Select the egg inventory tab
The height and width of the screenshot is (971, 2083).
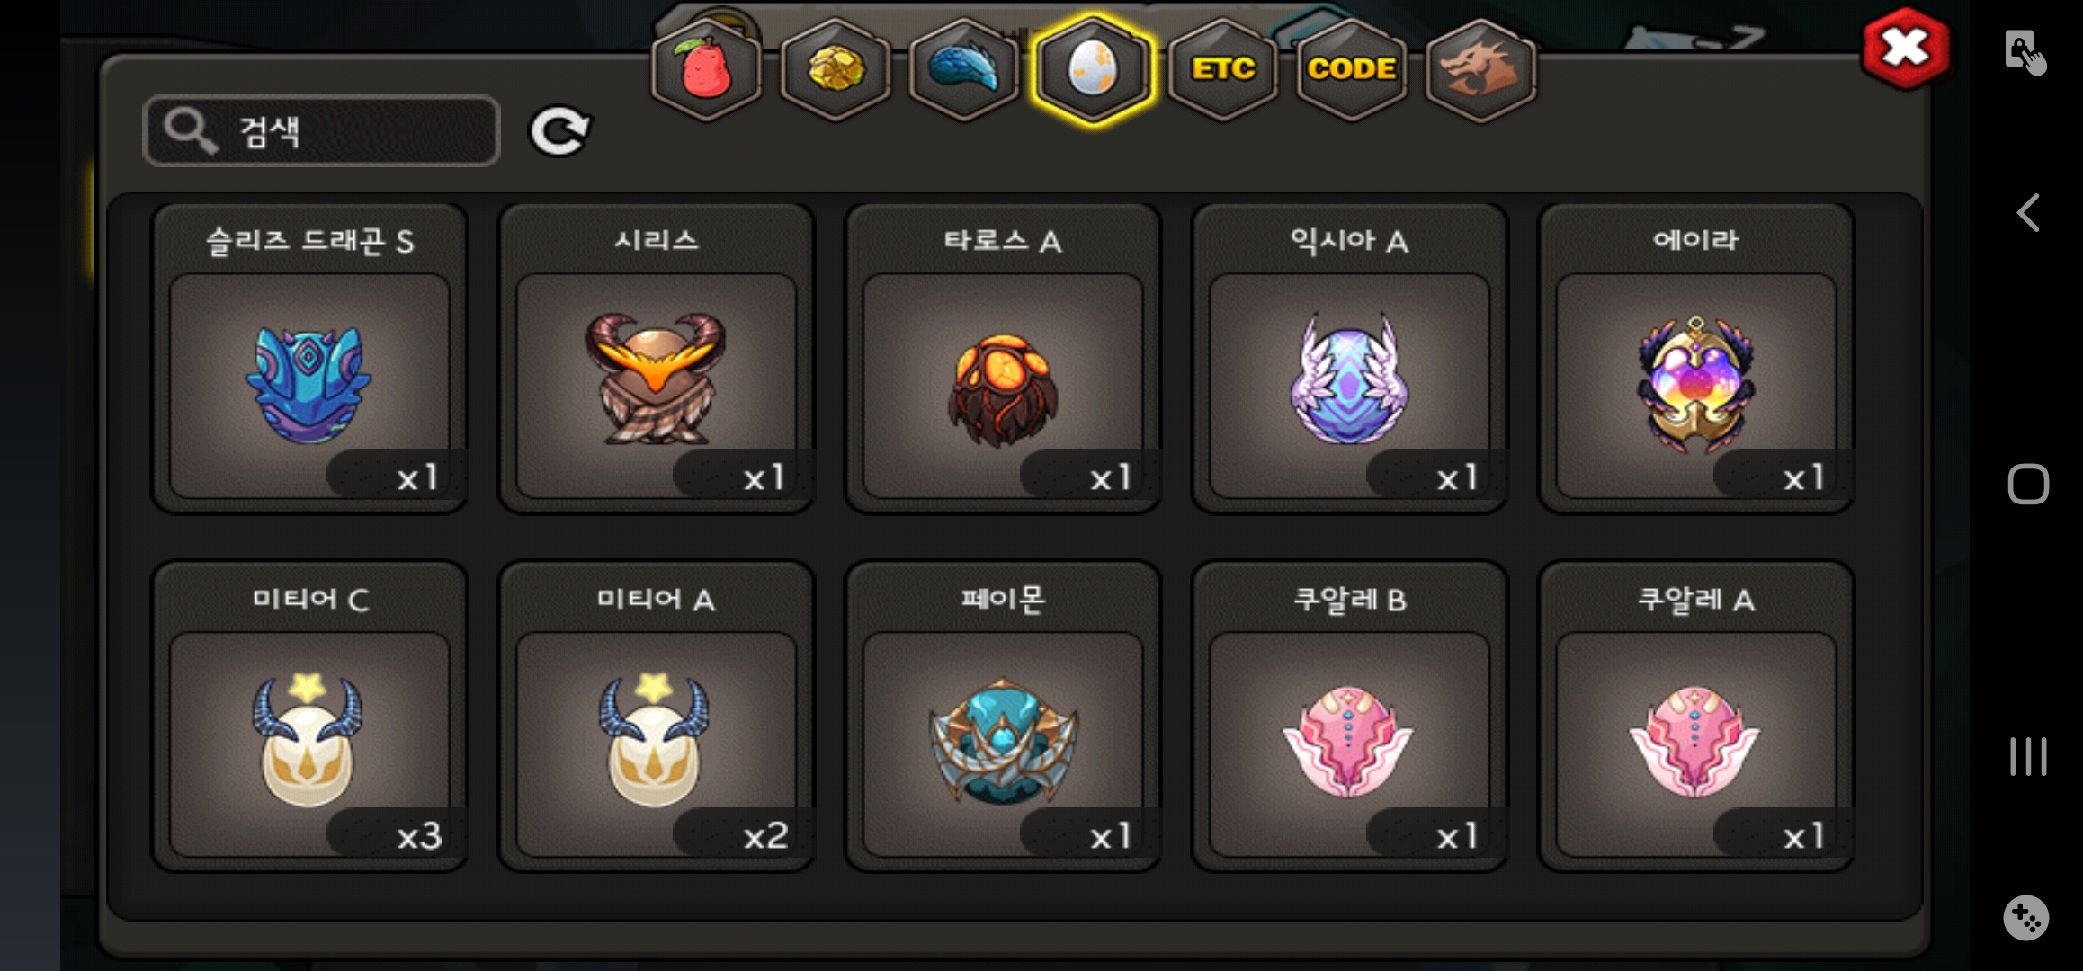(1093, 69)
